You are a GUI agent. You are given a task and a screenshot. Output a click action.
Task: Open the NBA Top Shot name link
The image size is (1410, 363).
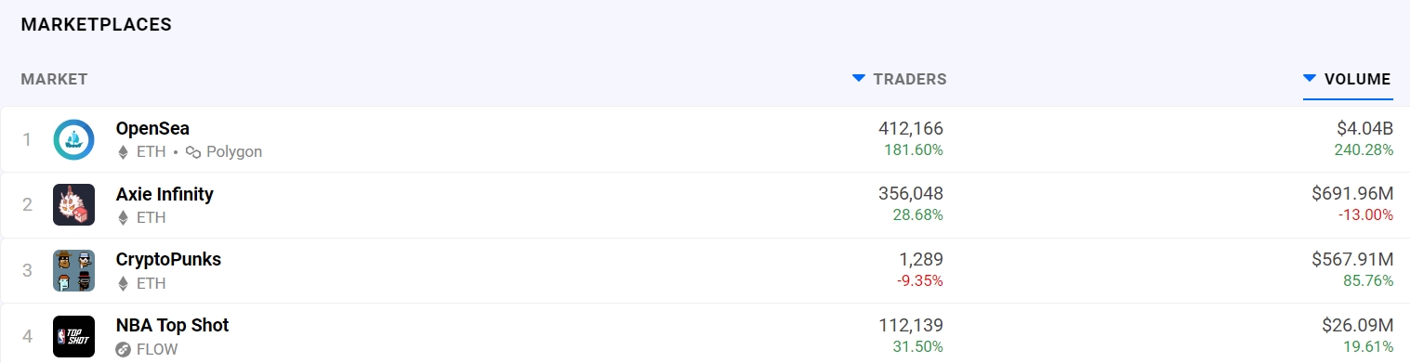(172, 325)
